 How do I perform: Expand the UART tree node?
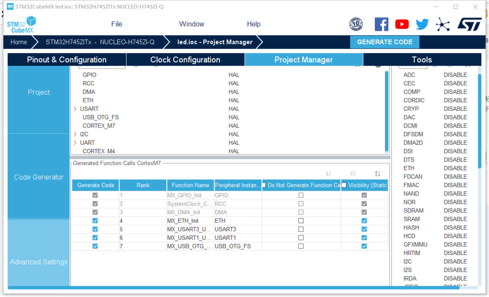pos(75,143)
